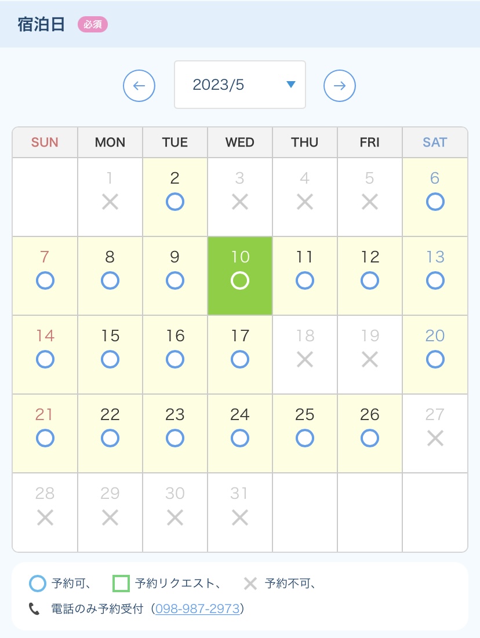The height and width of the screenshot is (638, 480).
Task: Call phone number 098-987-2973 link
Action: tap(198, 608)
